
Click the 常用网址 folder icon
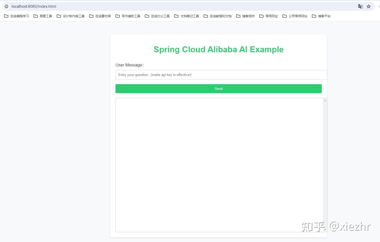click(261, 16)
